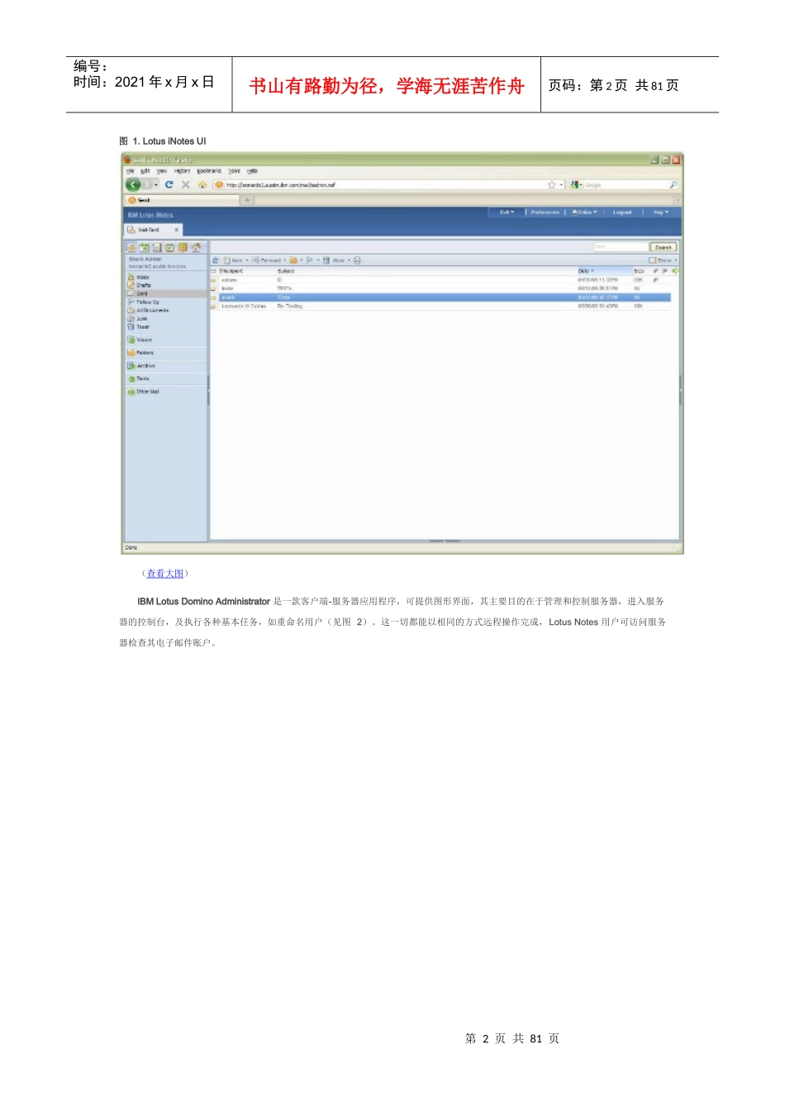
Task: Open the browser History menu
Action: click(x=183, y=171)
